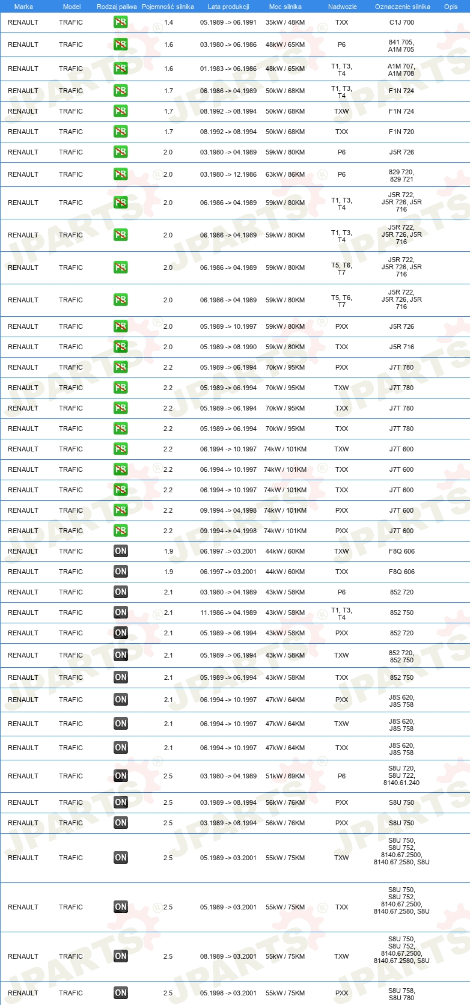Click petrol icon in J7T 780 PXX row

121,367
